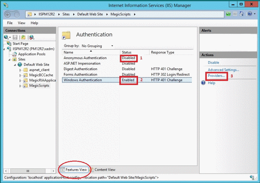Click the Sites folder icon in tree
Screen dimensions: 260x183
(x=15, y=59)
